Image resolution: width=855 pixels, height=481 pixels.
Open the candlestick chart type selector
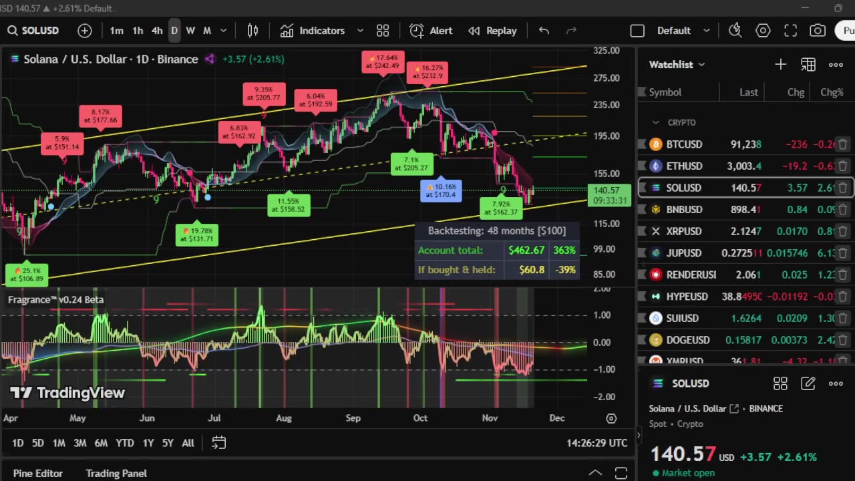coord(252,31)
